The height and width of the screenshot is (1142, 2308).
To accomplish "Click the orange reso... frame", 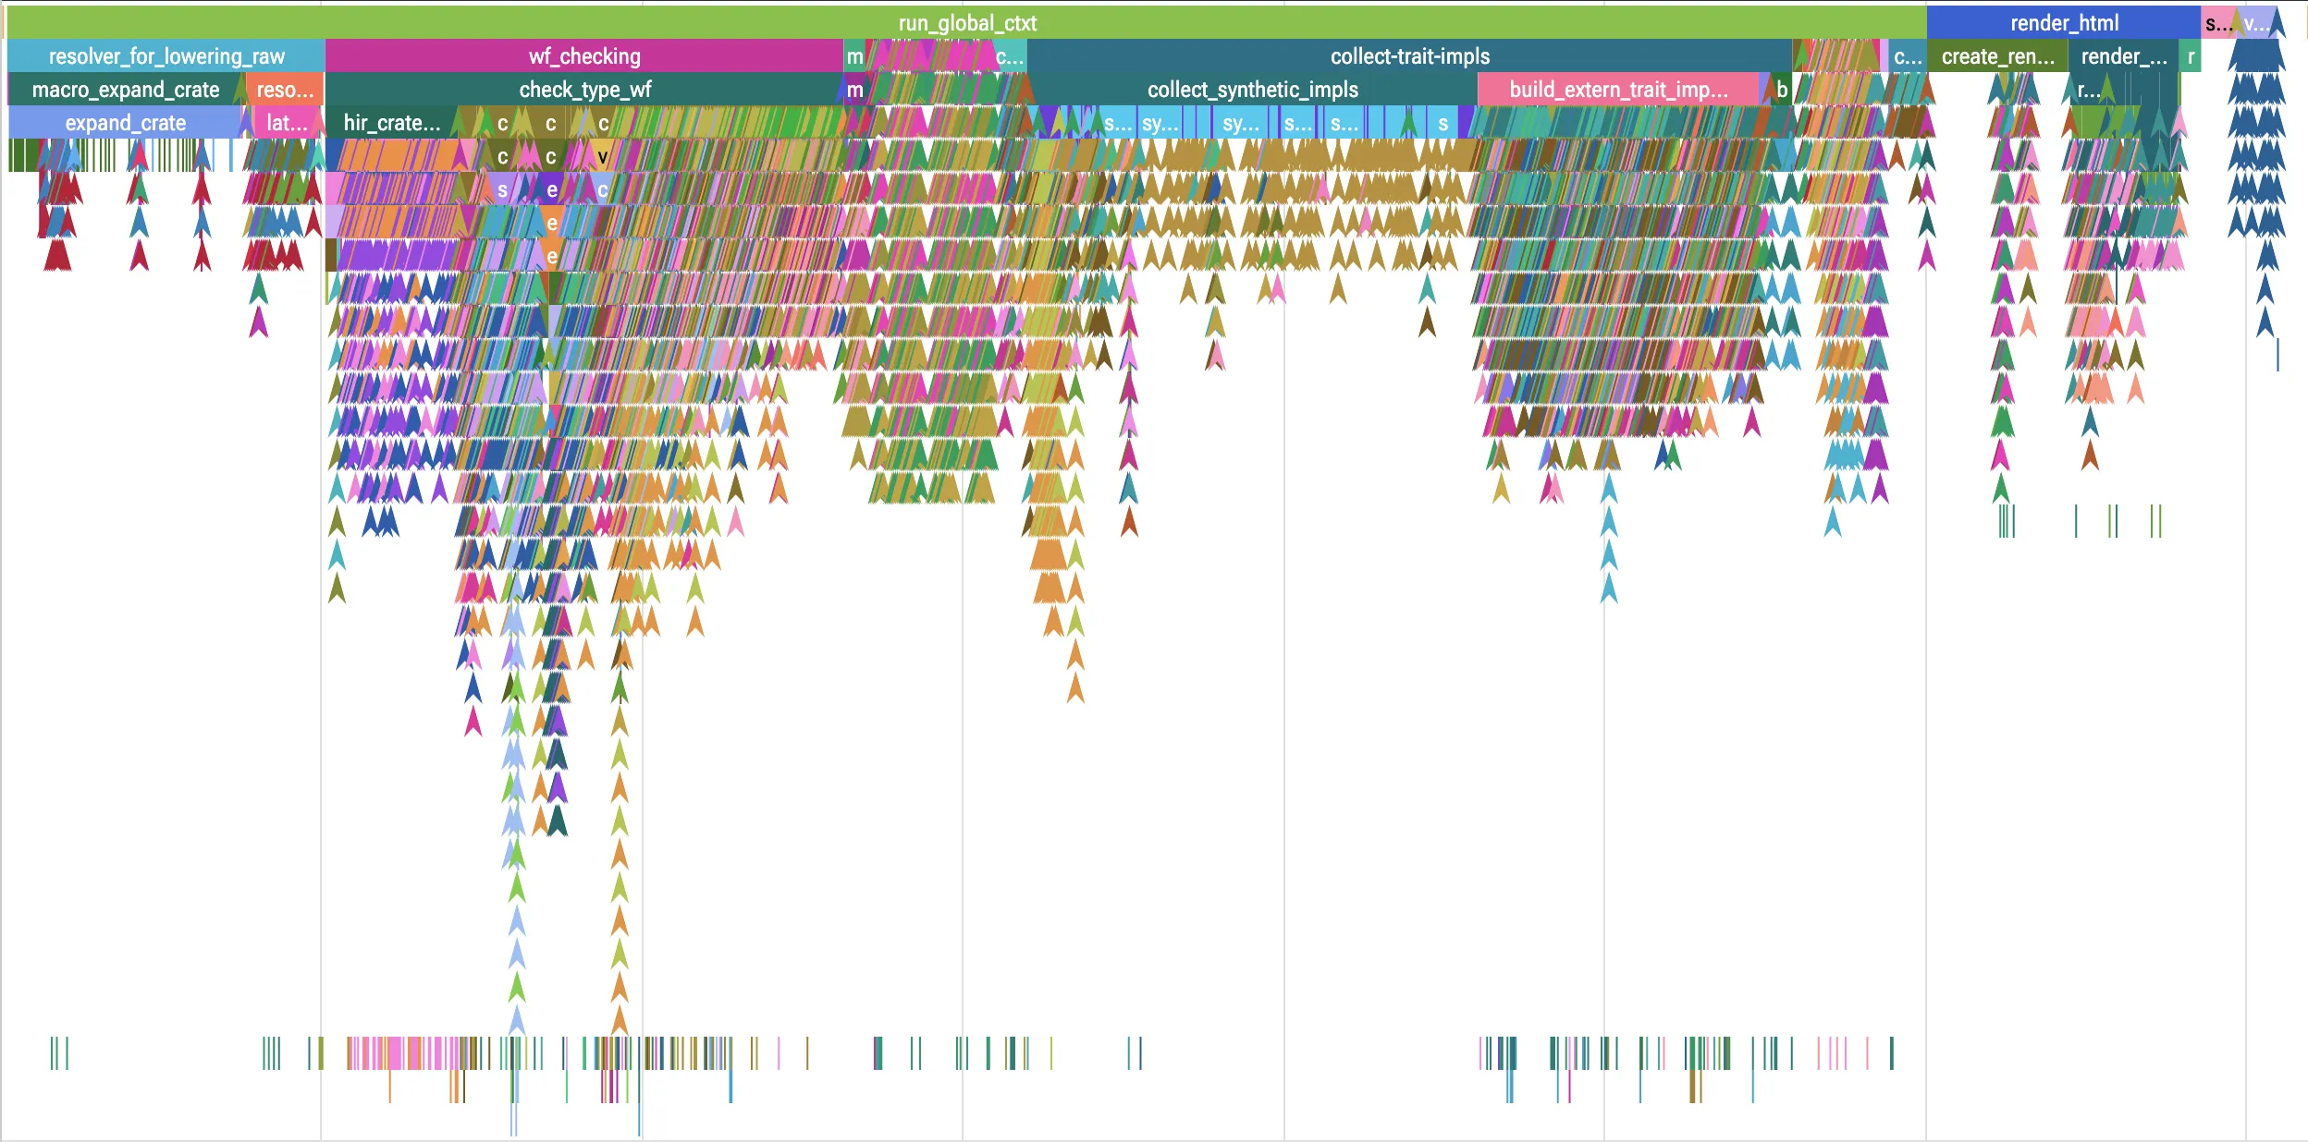I will [x=285, y=90].
